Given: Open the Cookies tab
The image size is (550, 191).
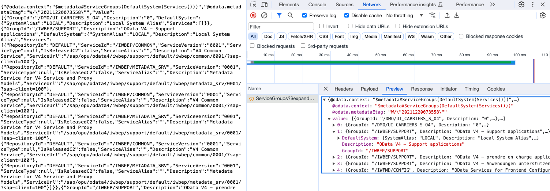Looking at the screenshot, I should tap(496, 89).
